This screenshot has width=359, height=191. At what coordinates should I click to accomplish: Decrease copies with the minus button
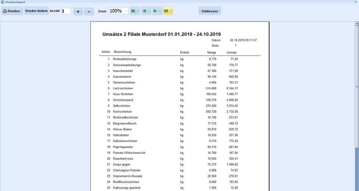89,11
